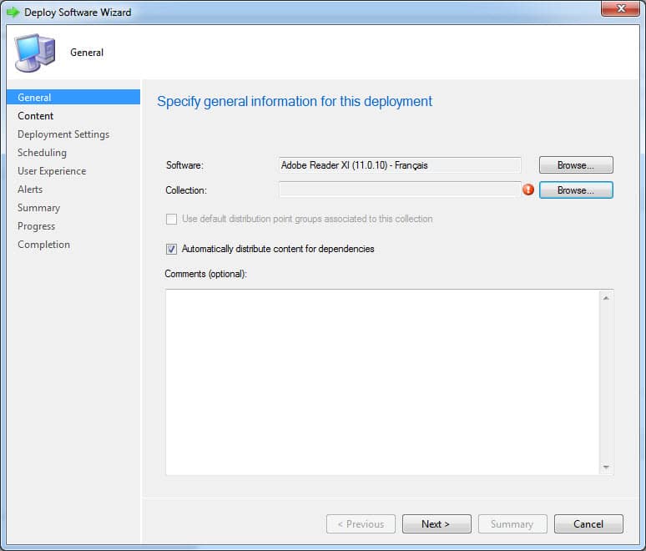Uncheck Automatically distribute content for dependencies
Viewport: 646px width, 551px height.
171,249
